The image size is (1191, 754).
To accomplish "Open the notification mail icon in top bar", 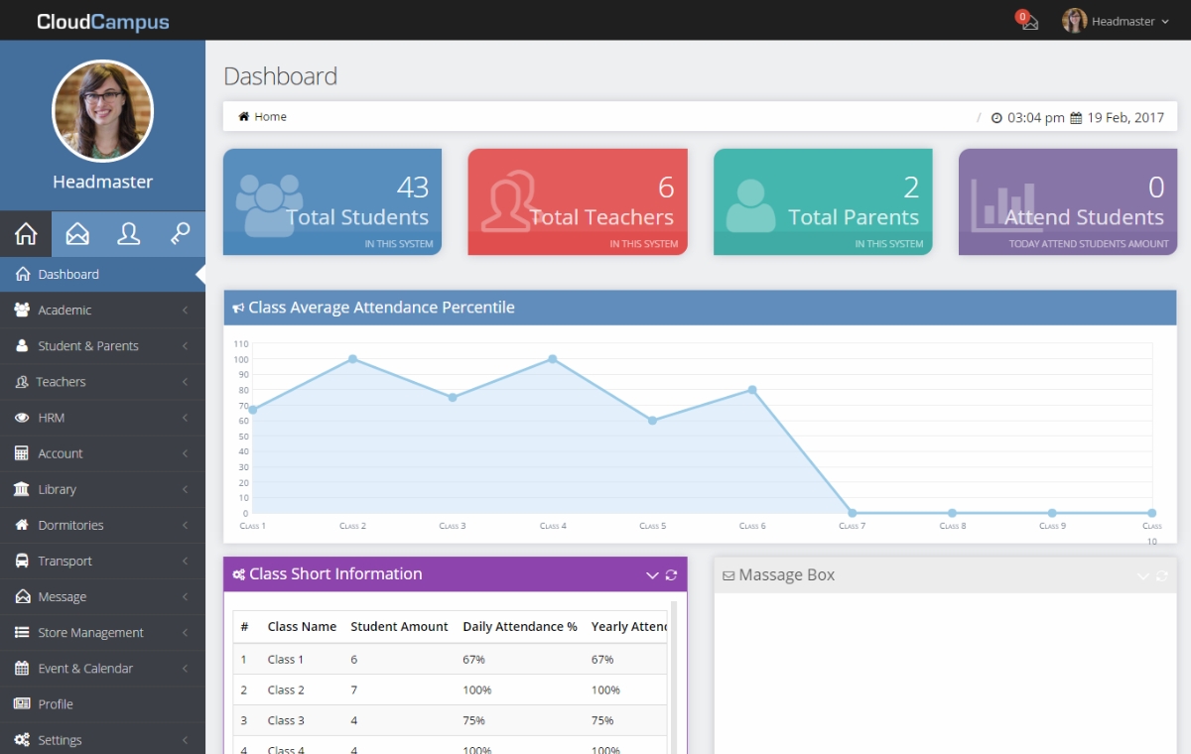I will 1028,21.
